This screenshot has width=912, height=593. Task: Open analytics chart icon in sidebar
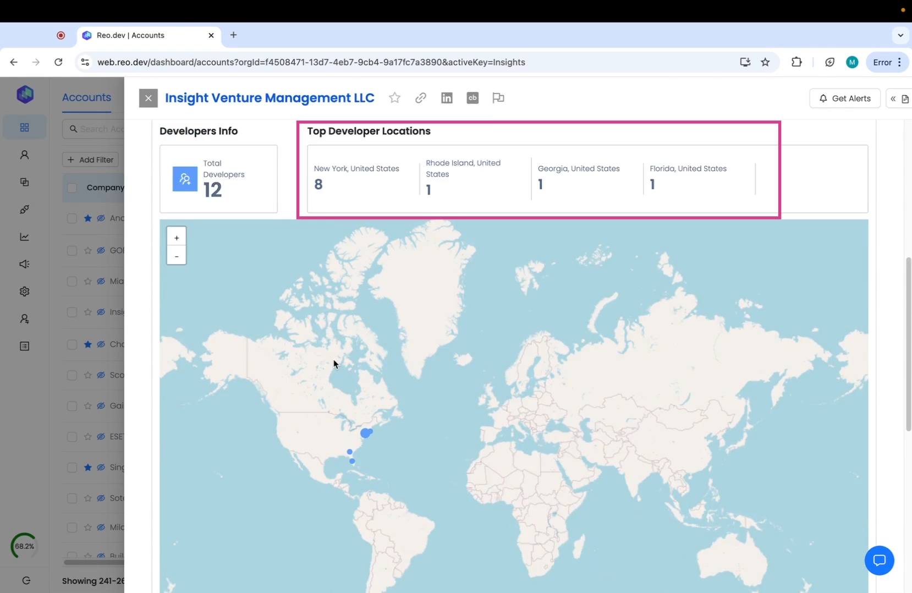point(24,237)
